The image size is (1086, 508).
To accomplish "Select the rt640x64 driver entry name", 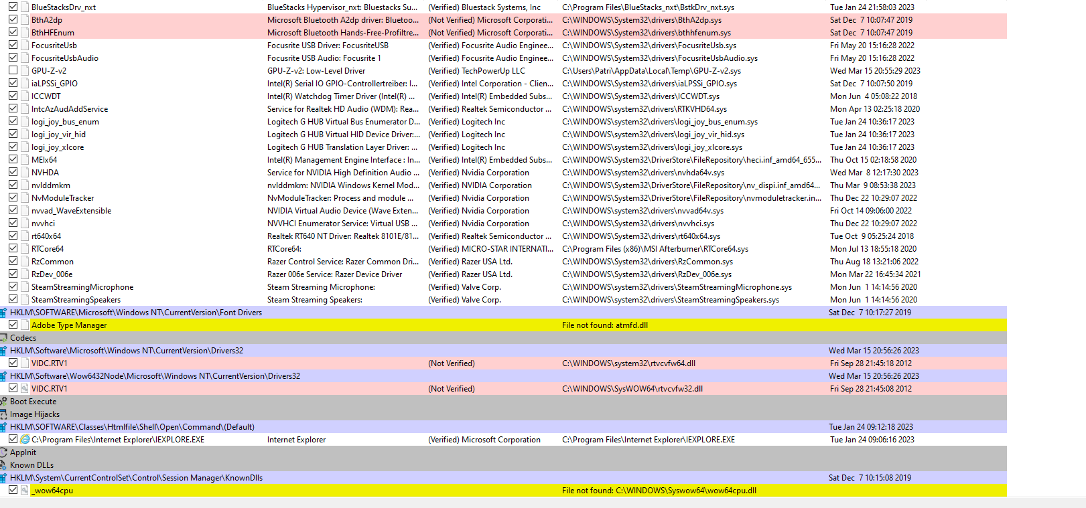I will tap(46, 236).
